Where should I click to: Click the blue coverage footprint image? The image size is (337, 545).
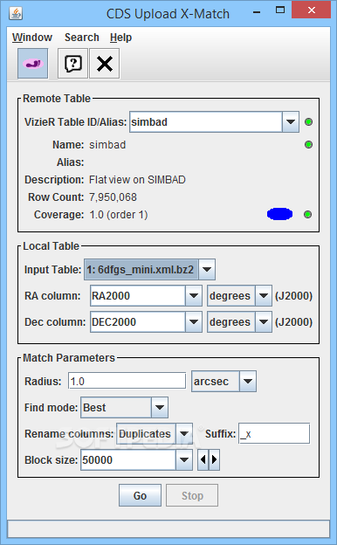point(279,214)
